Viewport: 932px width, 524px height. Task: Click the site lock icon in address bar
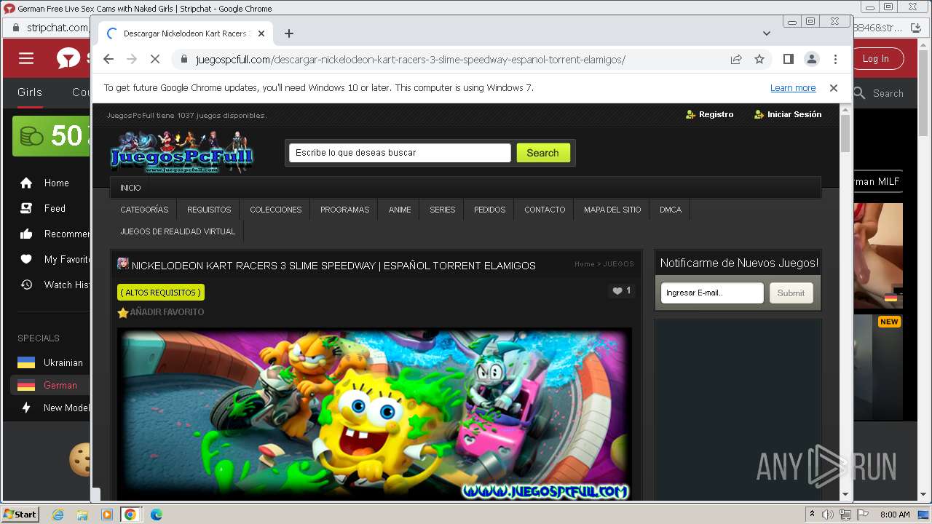coord(183,60)
